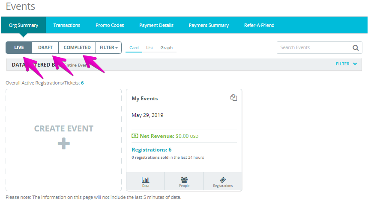Click the Net Revenue money icon
The image size is (368, 207).
135,136
